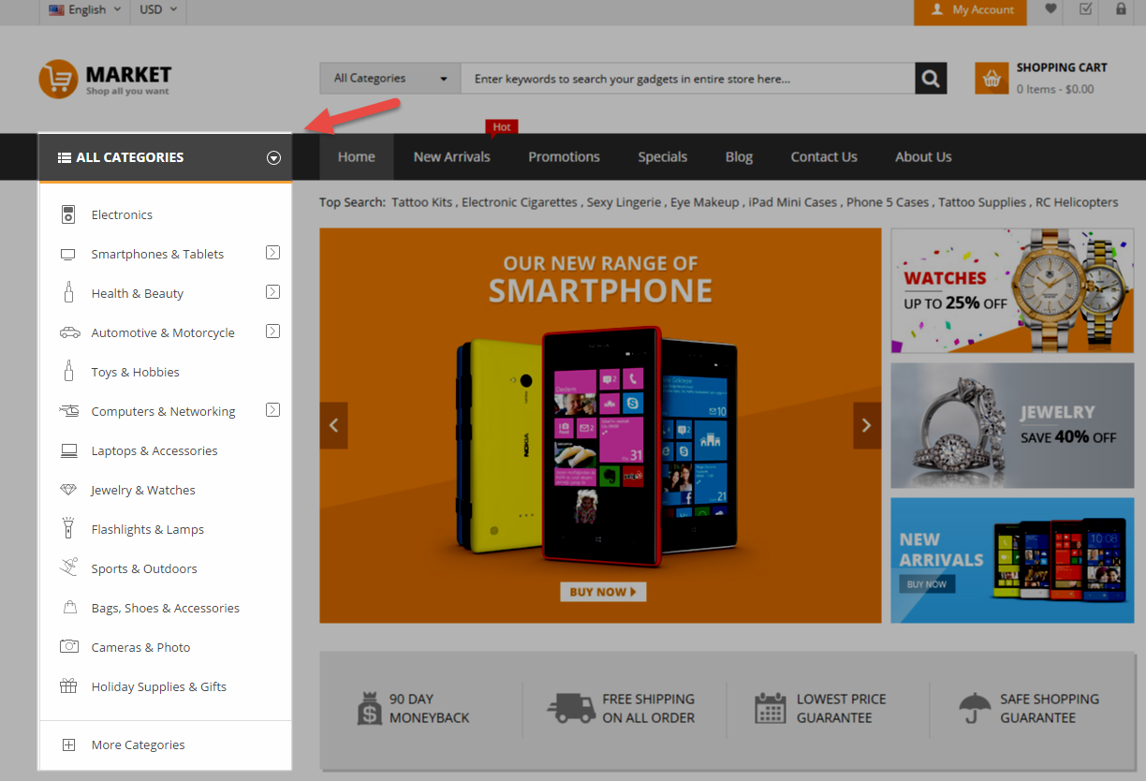Click the Toys & Hobbies bottle icon

point(68,371)
